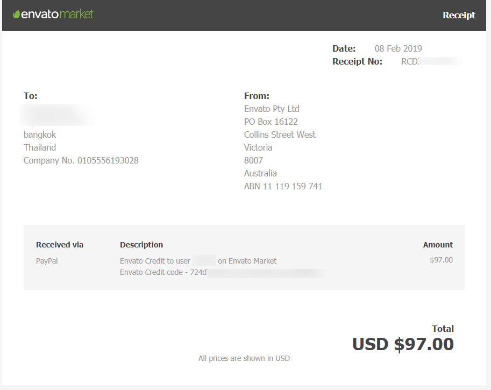Click the USD $97.00 total

tap(403, 344)
